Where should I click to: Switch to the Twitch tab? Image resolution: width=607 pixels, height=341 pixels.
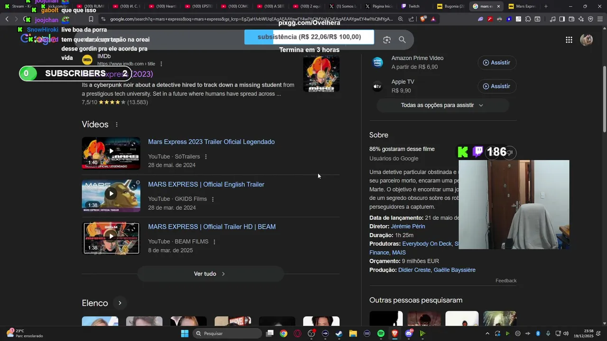click(414, 6)
